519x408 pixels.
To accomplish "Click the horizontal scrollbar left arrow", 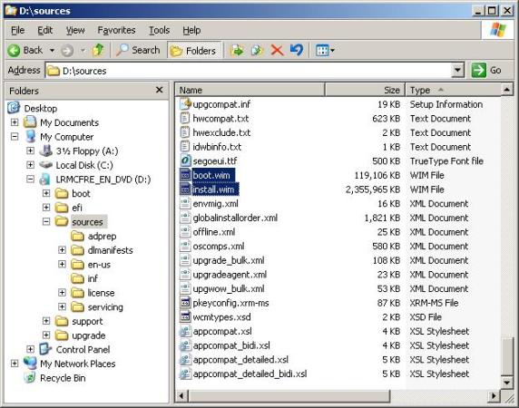I will tap(181, 395).
